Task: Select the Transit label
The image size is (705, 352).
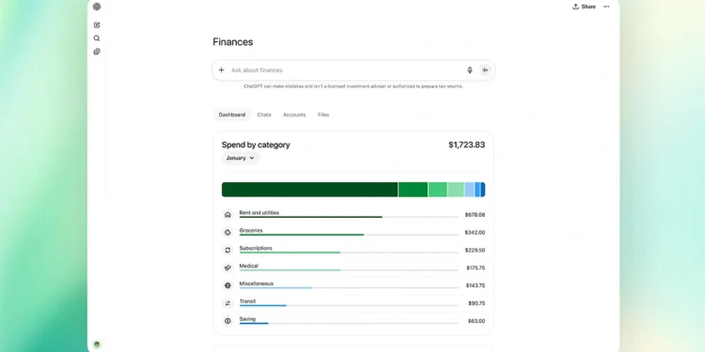Action: [248, 301]
